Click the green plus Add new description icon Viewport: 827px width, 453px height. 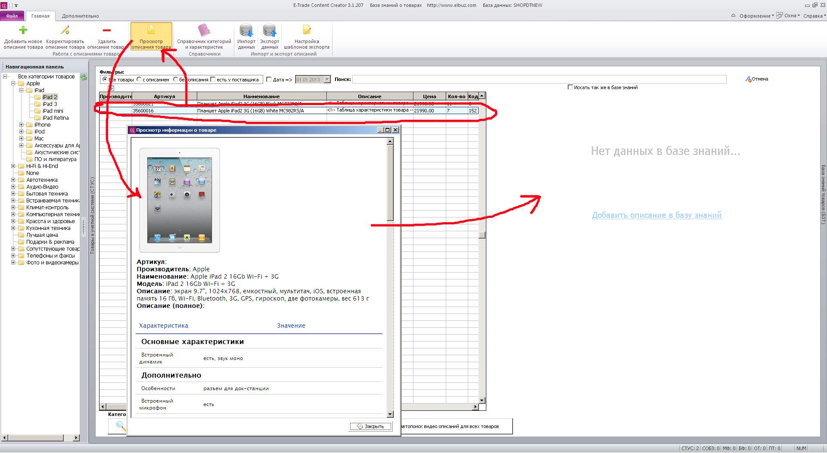[x=23, y=30]
